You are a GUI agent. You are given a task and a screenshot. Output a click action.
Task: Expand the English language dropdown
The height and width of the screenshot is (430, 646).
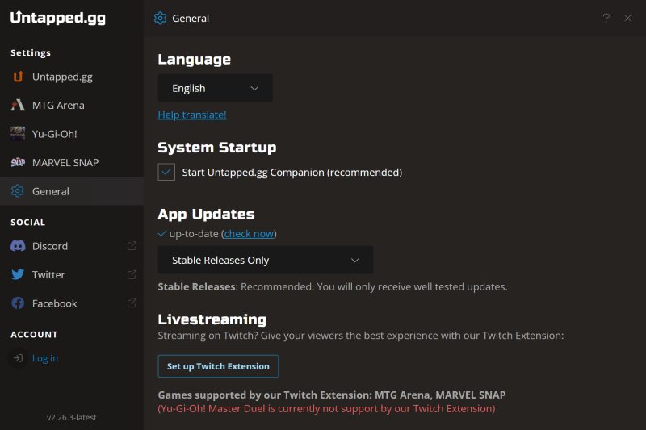(x=215, y=88)
